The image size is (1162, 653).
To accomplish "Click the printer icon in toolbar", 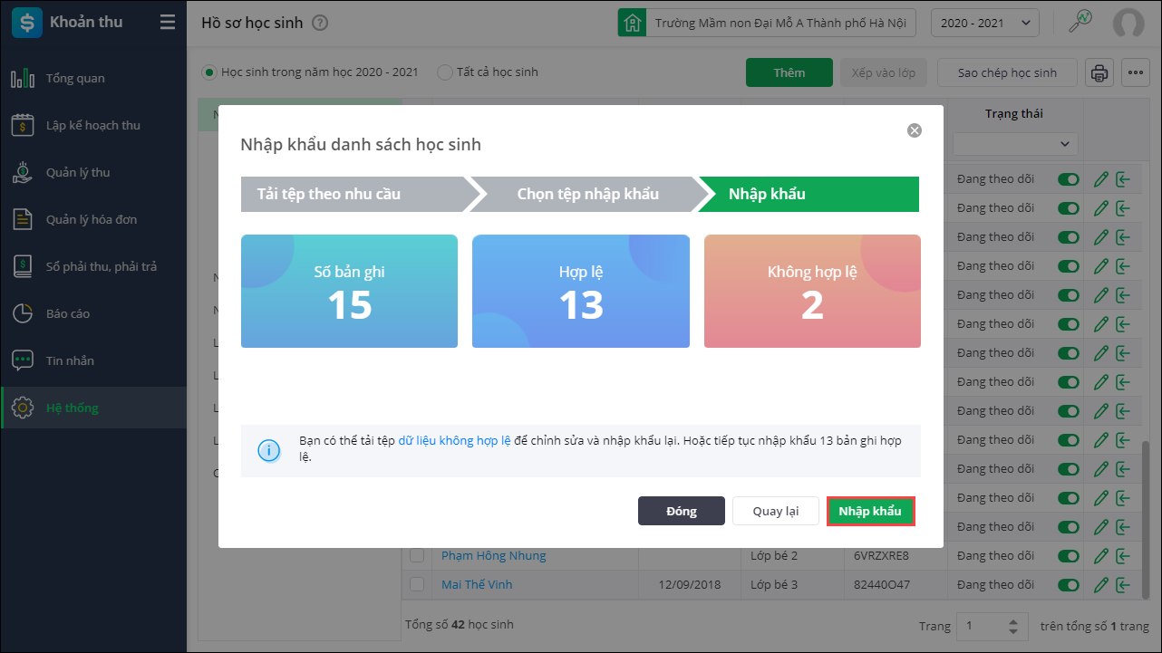I will pyautogui.click(x=1099, y=73).
